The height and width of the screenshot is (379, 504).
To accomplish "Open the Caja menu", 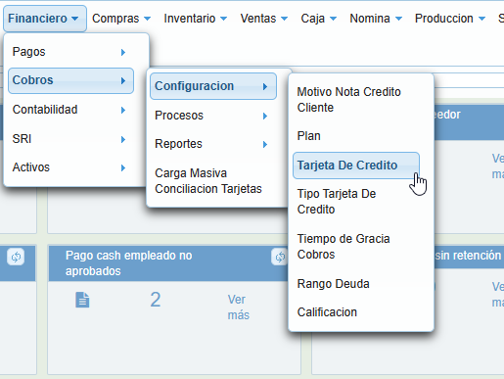I will tap(318, 19).
